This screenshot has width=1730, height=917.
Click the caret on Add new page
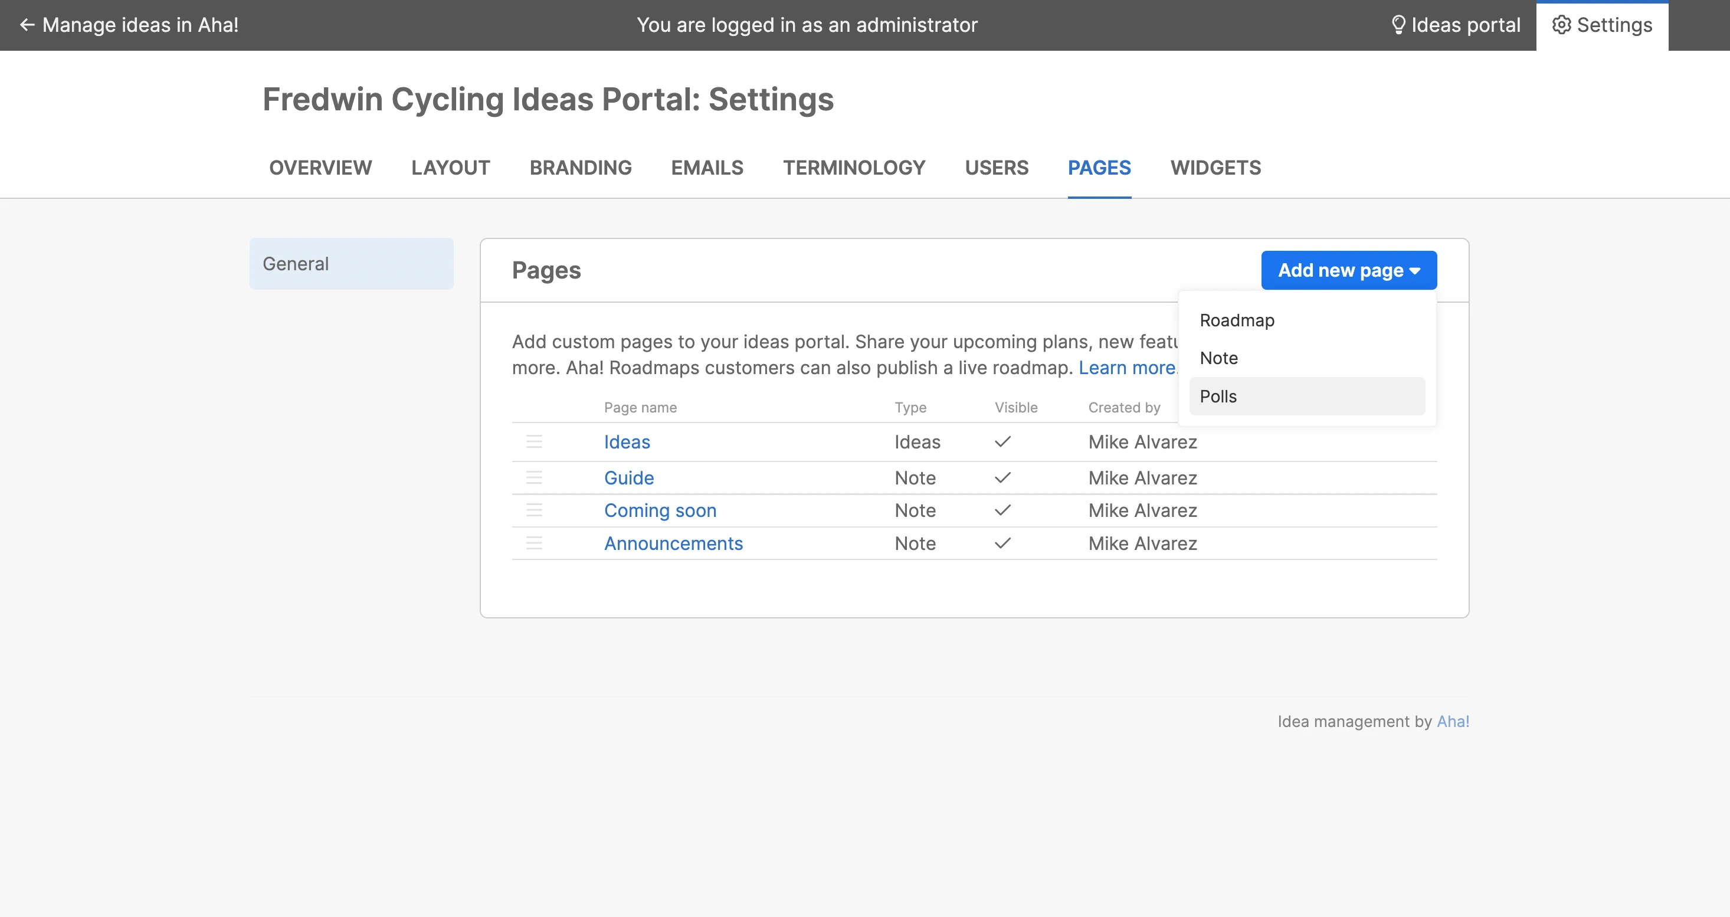pyautogui.click(x=1415, y=271)
